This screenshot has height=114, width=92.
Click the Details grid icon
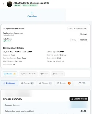pyautogui.click(x=5, y=74)
